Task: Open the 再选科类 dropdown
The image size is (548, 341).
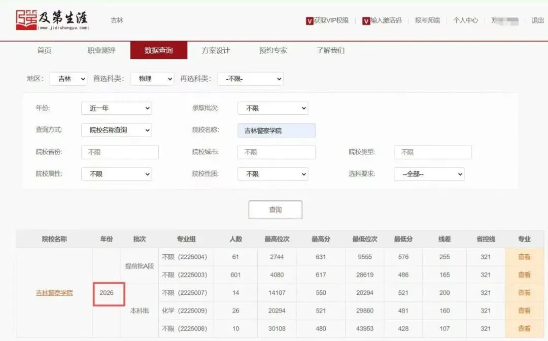Action: tap(250, 79)
